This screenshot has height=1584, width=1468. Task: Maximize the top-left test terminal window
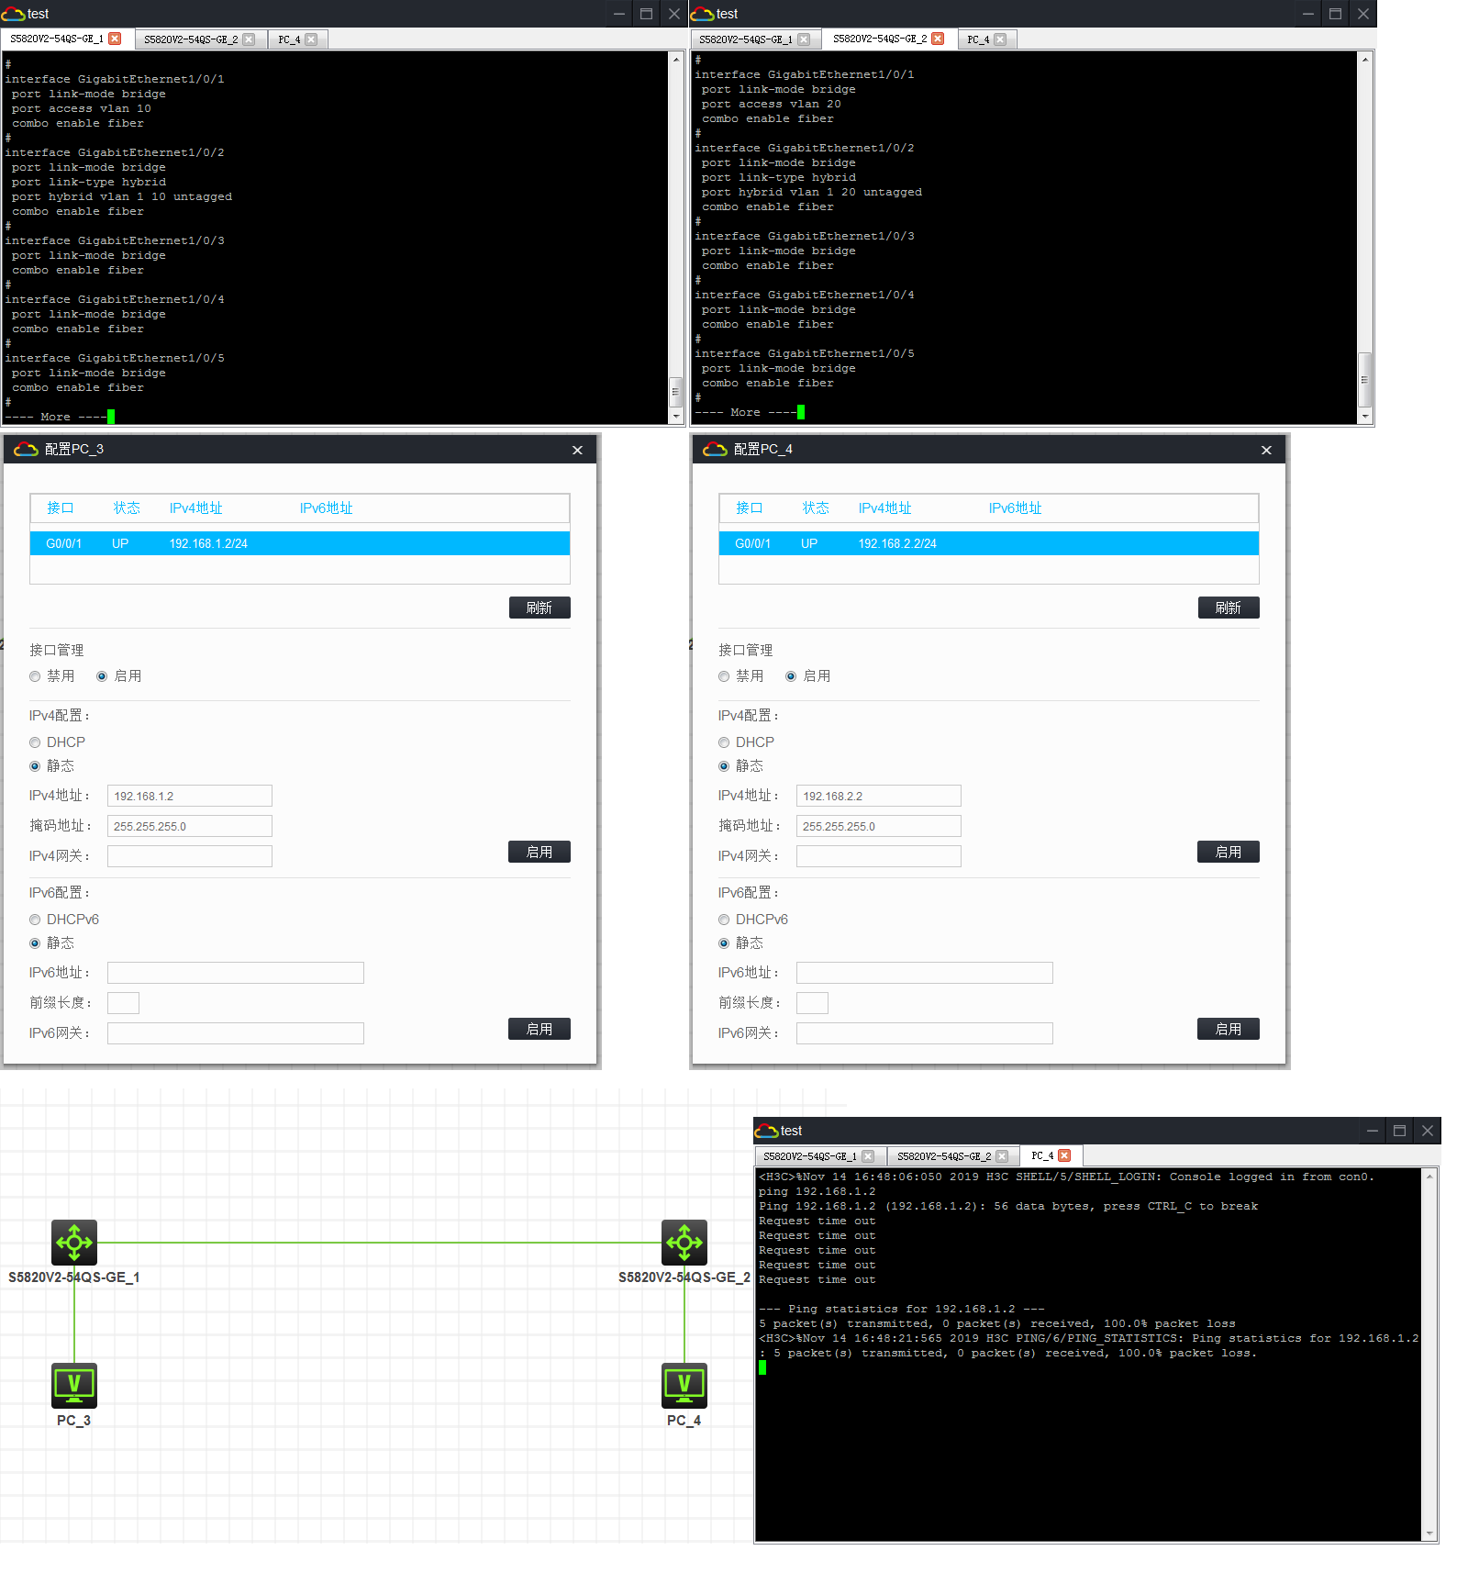coord(646,14)
